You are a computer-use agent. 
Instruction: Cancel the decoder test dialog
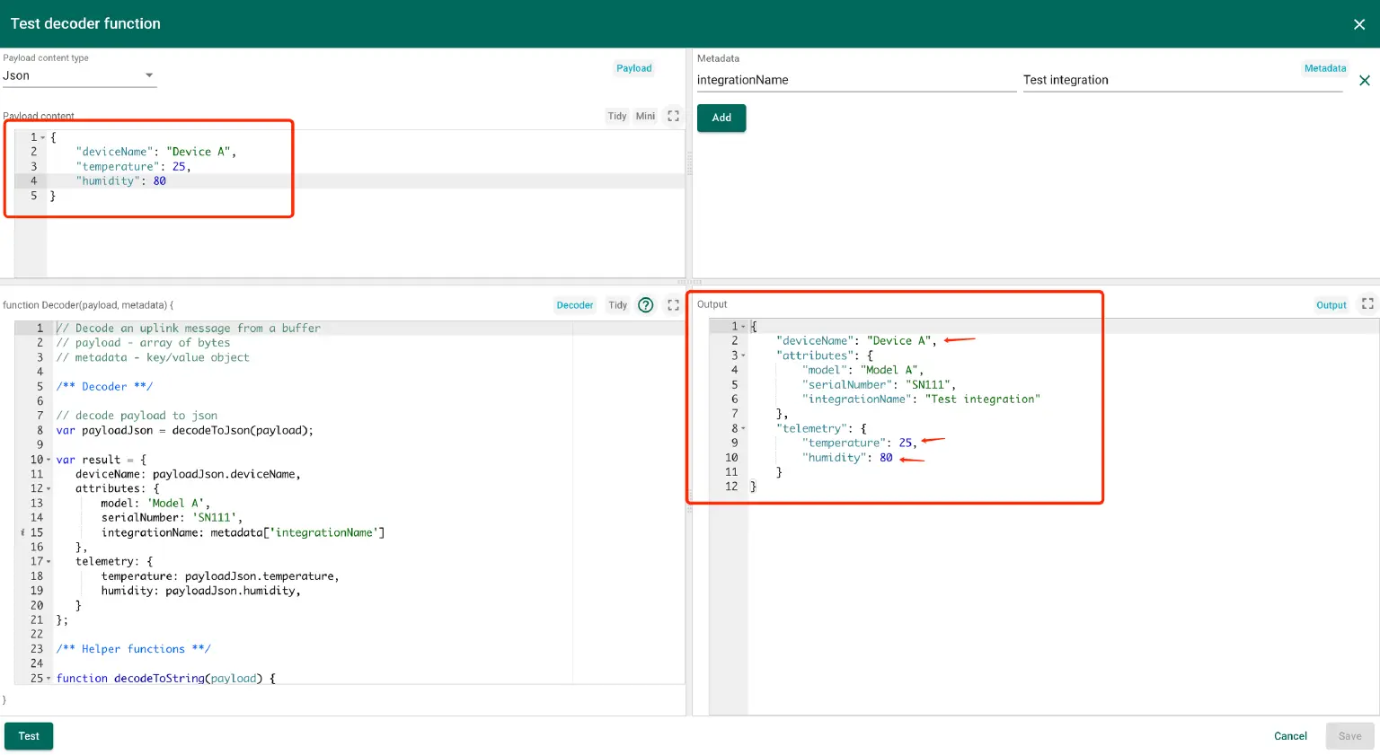[x=1290, y=735]
